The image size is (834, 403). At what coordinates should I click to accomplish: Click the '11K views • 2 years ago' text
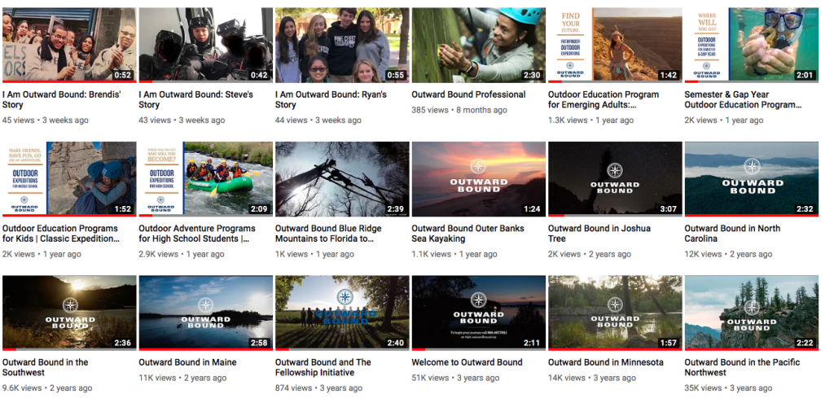pyautogui.click(x=182, y=378)
